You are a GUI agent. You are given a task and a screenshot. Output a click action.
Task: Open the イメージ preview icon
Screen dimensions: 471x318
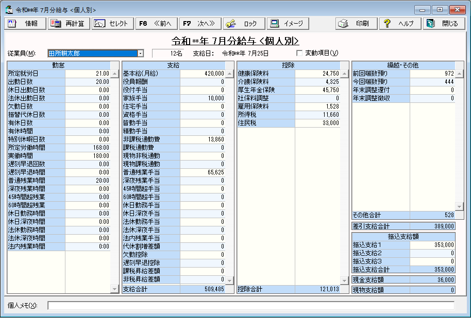click(x=275, y=24)
